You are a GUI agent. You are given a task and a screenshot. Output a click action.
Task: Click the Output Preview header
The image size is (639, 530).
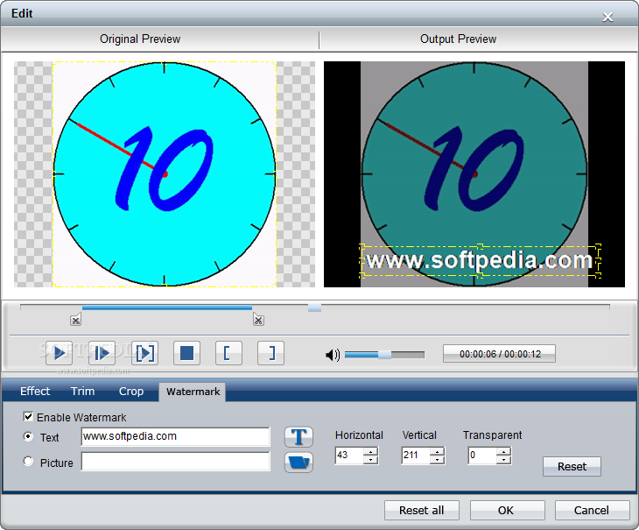pyautogui.click(x=458, y=39)
